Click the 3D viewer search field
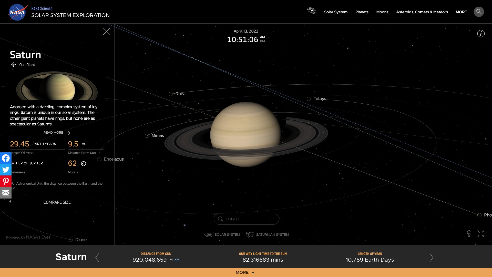 246,219
